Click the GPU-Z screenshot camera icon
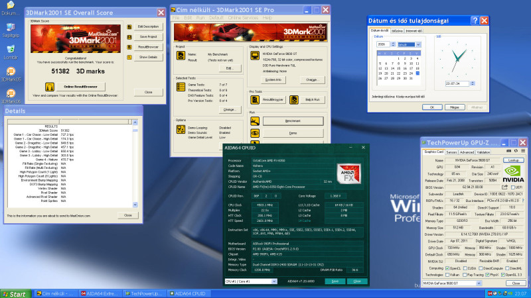The height and width of the screenshot is (298, 531). point(508,151)
